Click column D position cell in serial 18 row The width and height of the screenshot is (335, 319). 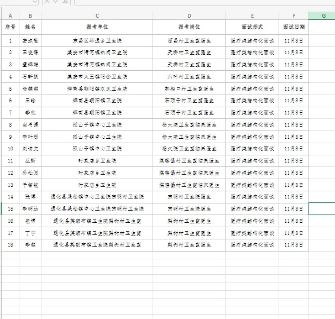pyautogui.click(x=189, y=245)
